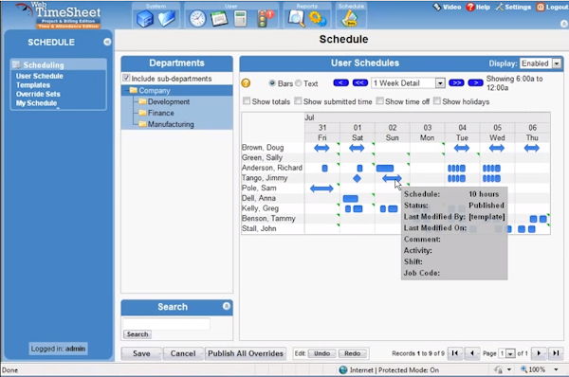This screenshot has width=569, height=377.
Task: Open the Reports magnifier icon
Action: point(297,19)
